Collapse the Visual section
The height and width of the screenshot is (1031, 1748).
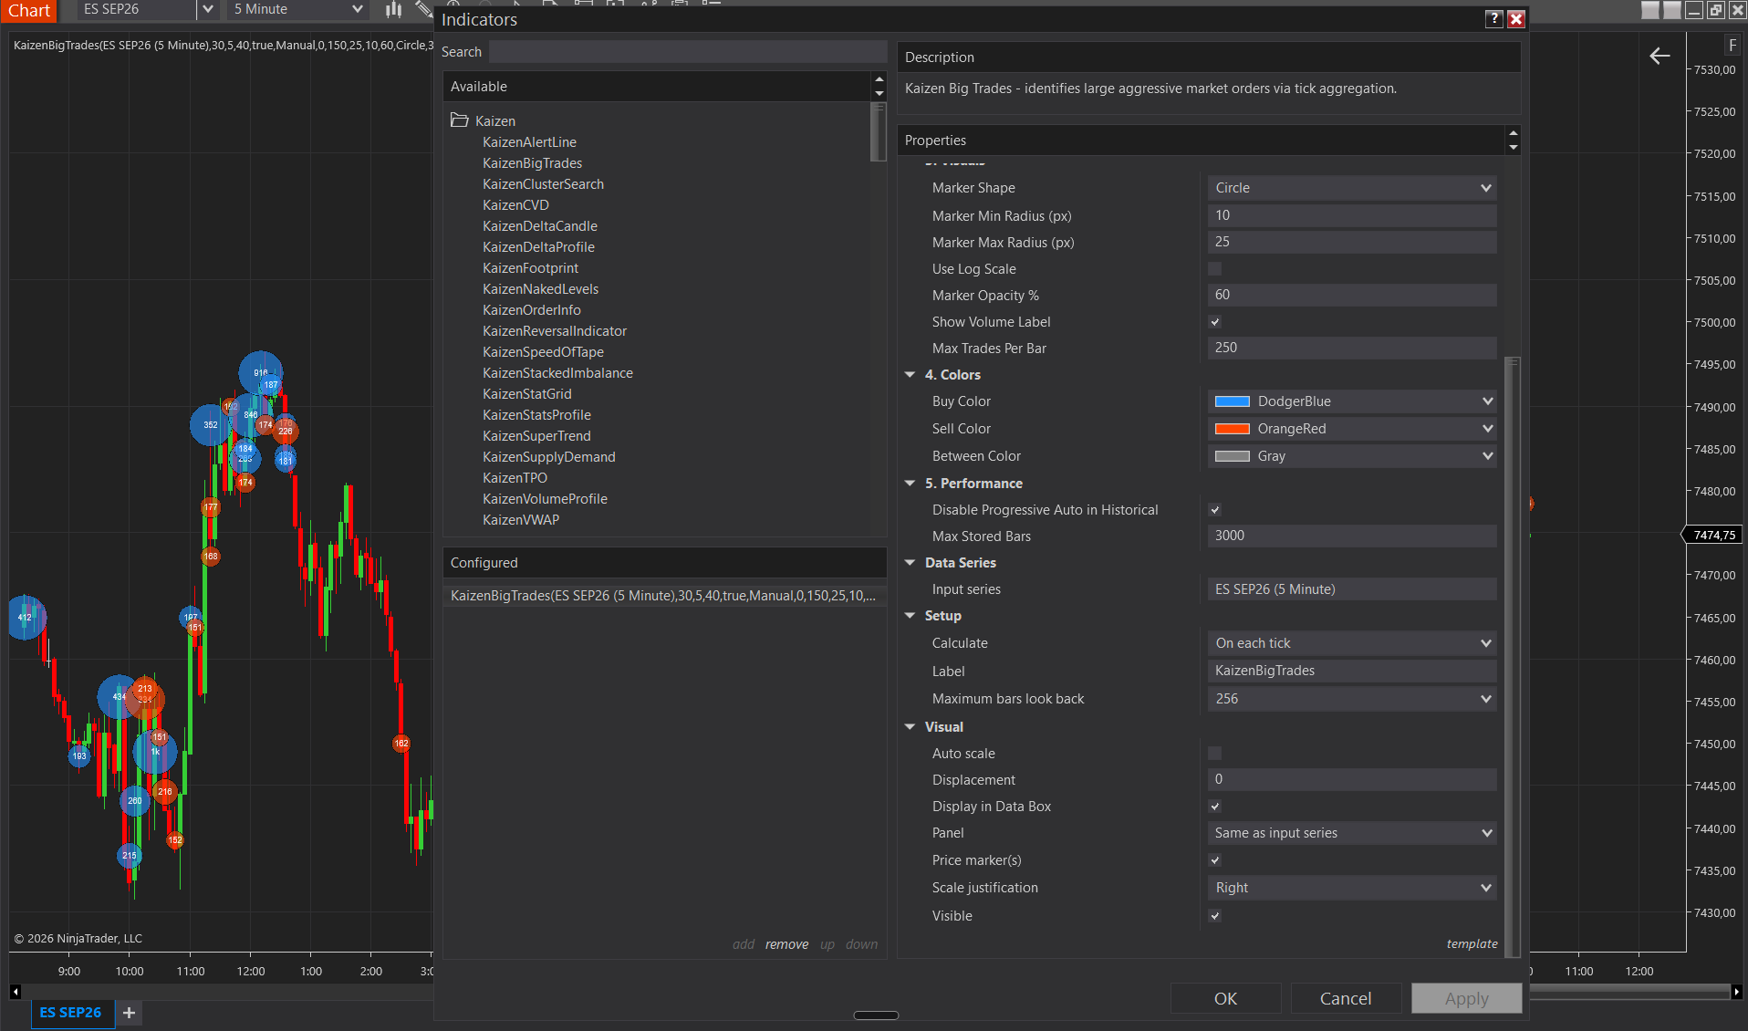910,727
